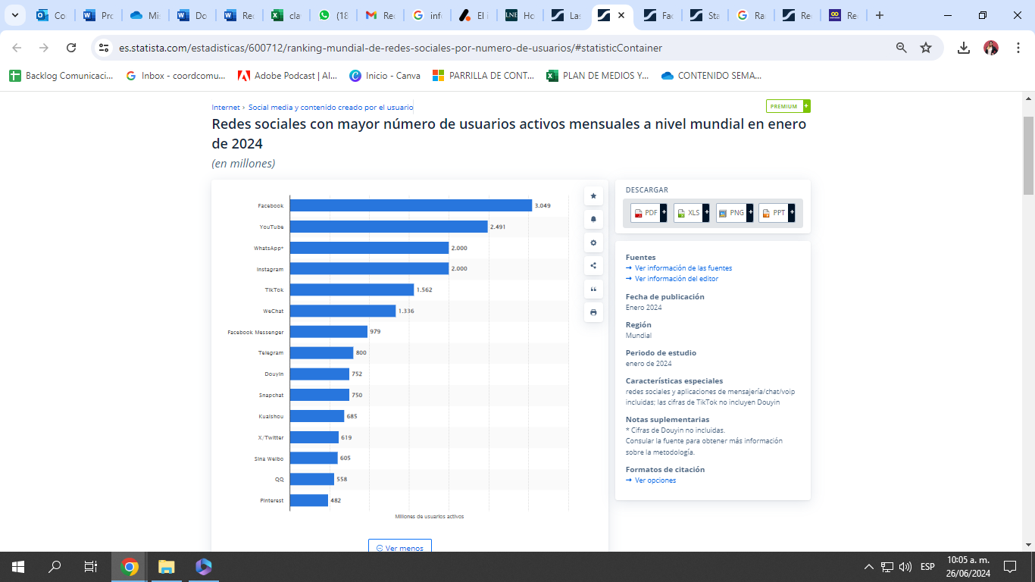Image resolution: width=1035 pixels, height=582 pixels.
Task: Click the site information icon in address bar
Action: [x=105, y=48]
